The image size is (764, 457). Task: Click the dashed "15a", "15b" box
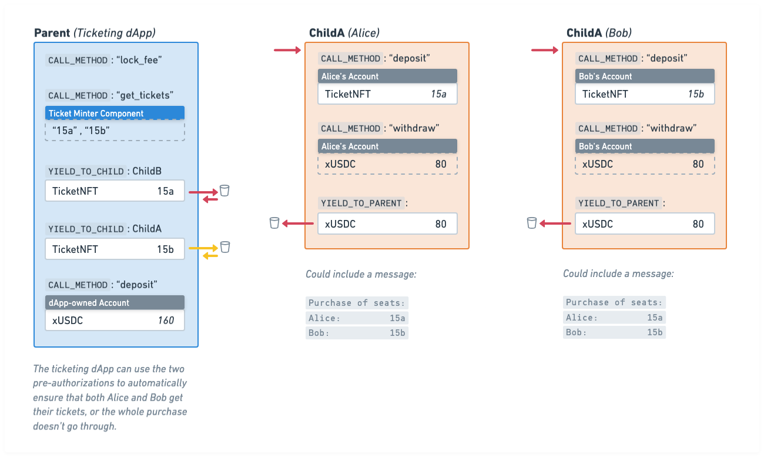click(x=115, y=131)
